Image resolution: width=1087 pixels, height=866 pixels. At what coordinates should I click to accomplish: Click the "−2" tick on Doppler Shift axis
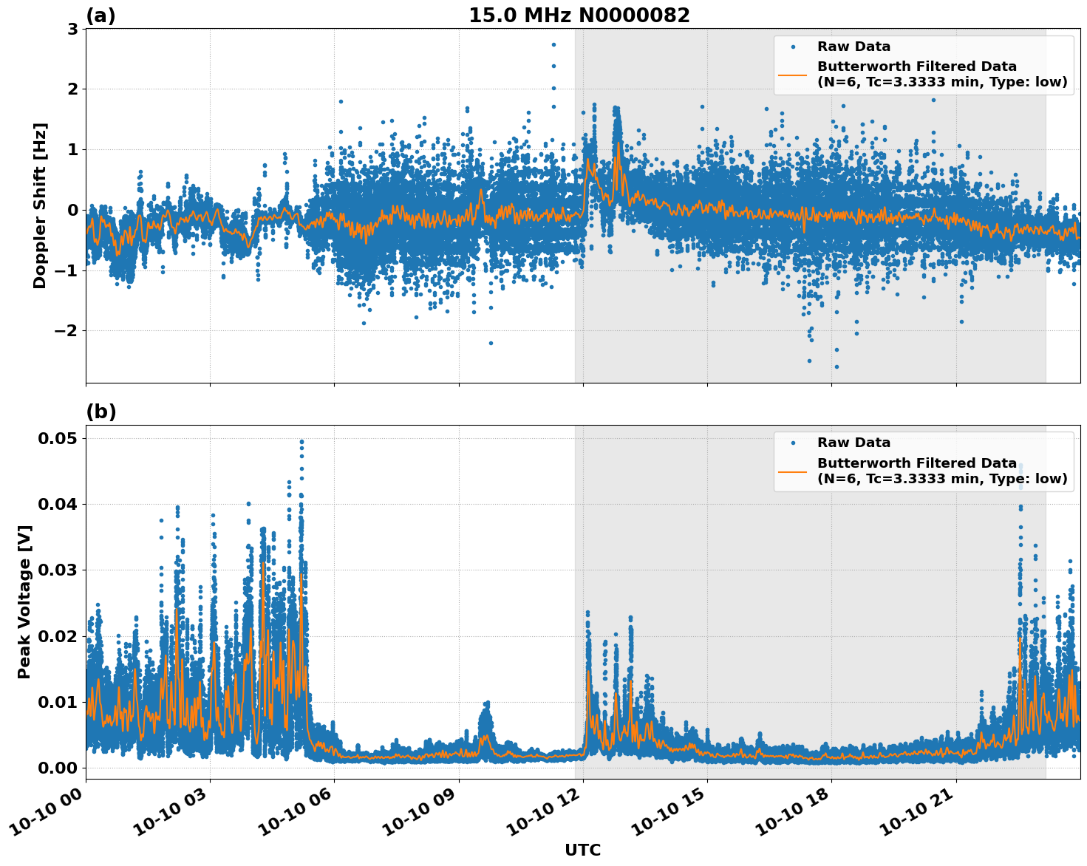(66, 330)
